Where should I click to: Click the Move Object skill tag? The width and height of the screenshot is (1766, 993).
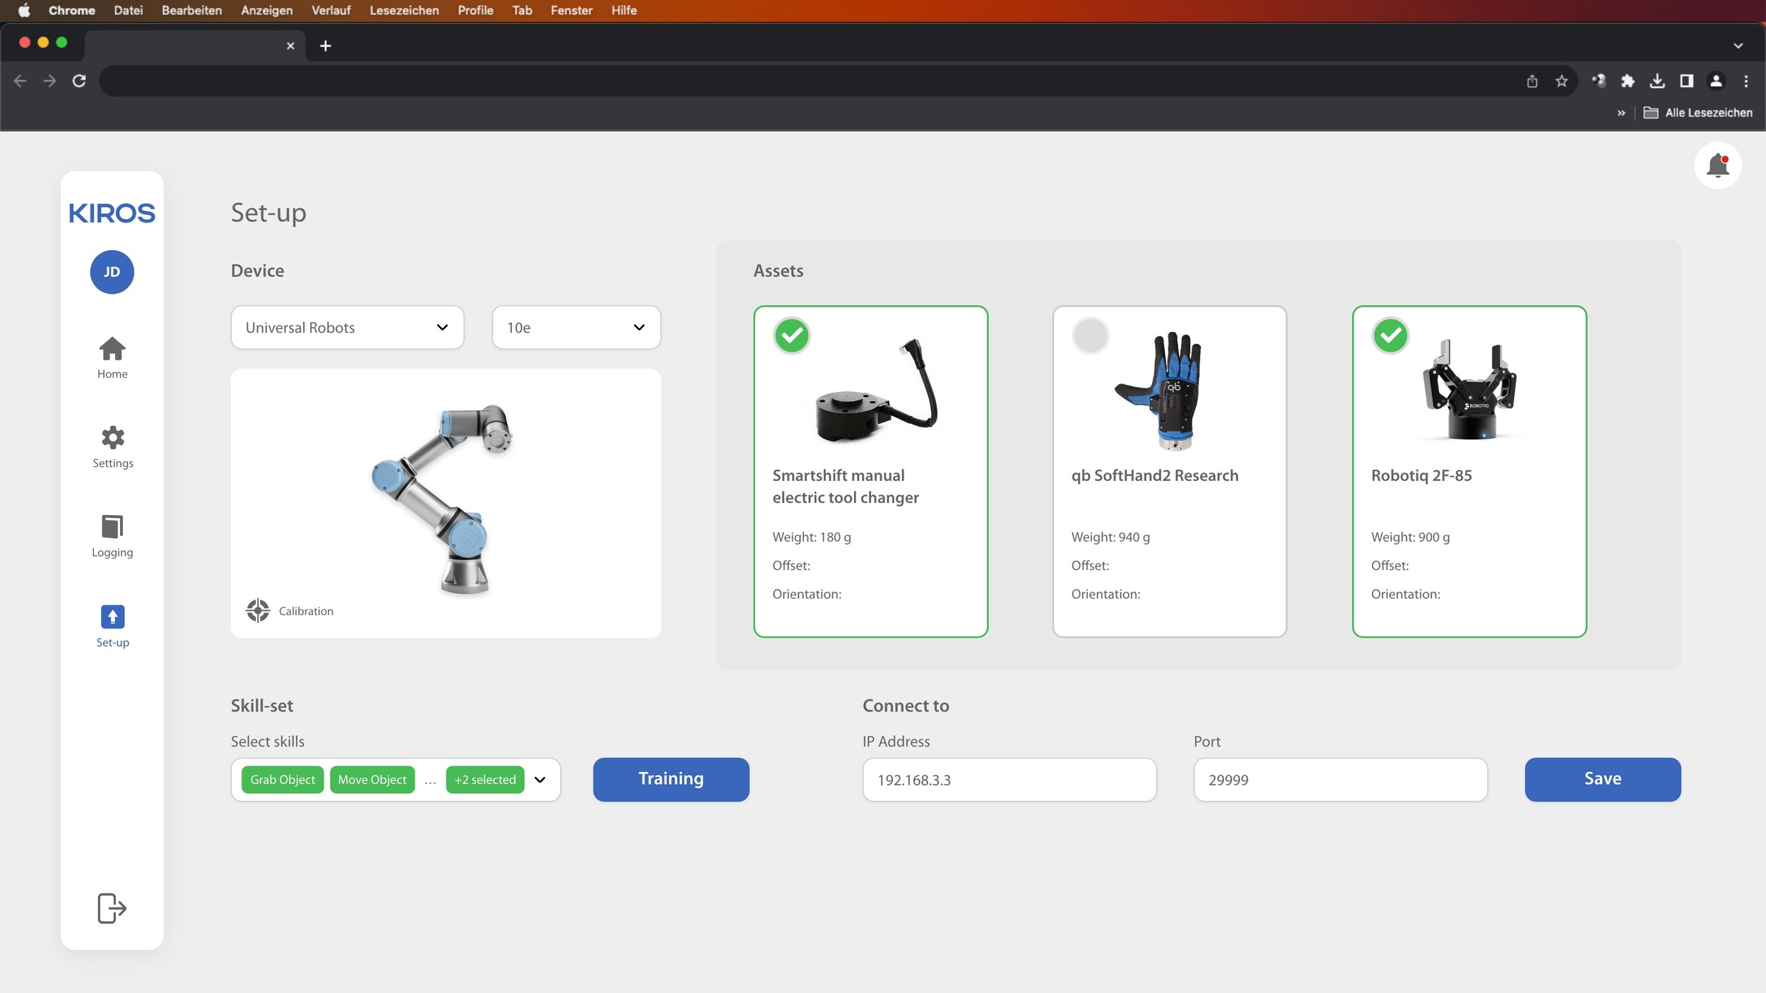(372, 780)
